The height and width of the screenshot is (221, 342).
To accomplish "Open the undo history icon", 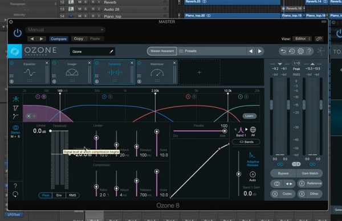I will 292,51.
